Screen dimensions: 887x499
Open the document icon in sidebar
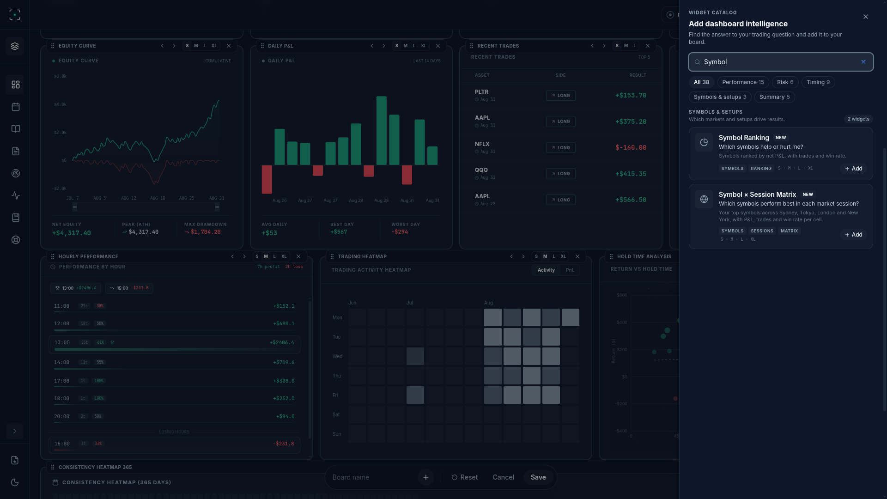pyautogui.click(x=15, y=151)
